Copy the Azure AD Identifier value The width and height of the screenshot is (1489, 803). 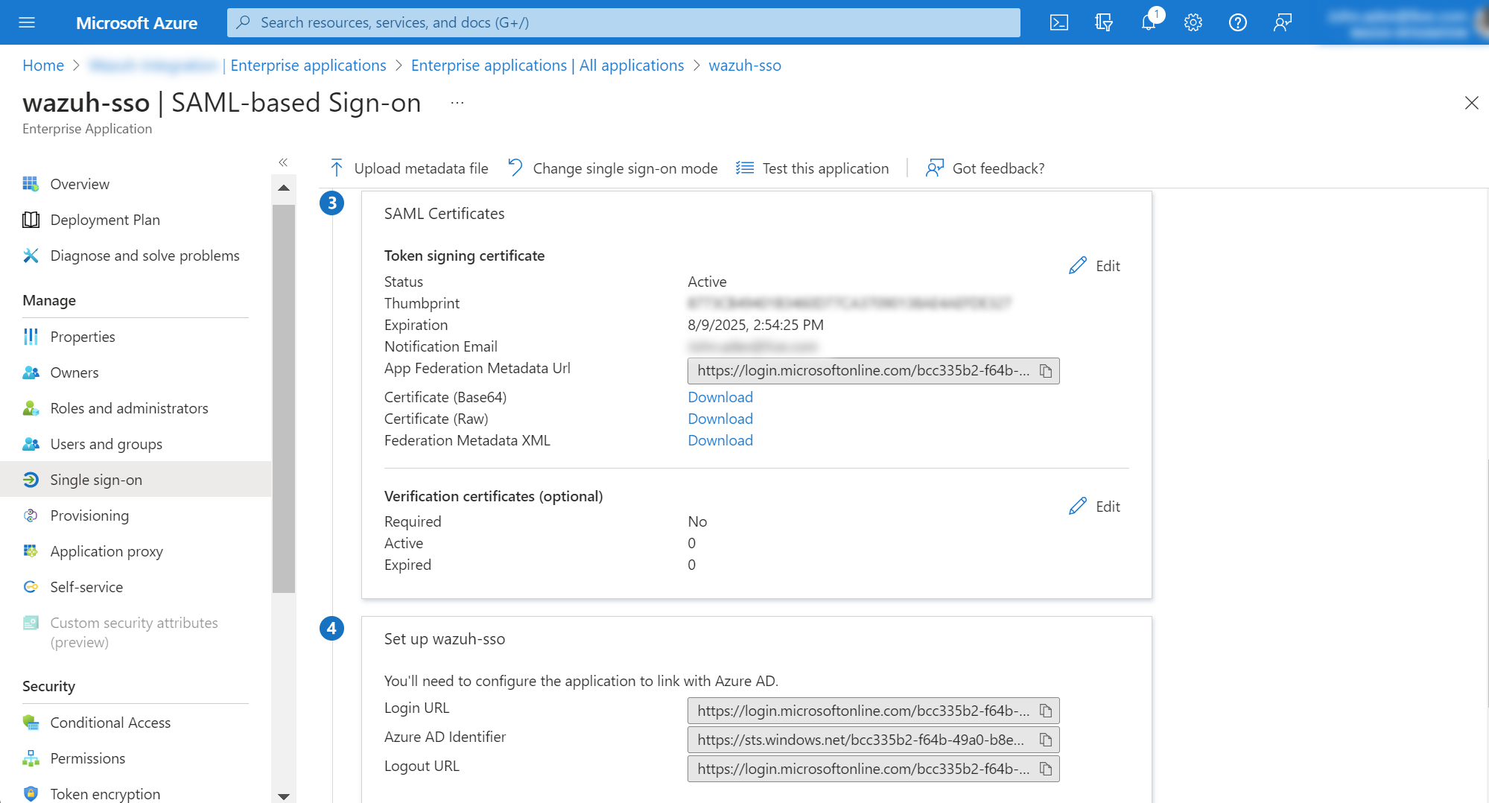[x=1046, y=740]
